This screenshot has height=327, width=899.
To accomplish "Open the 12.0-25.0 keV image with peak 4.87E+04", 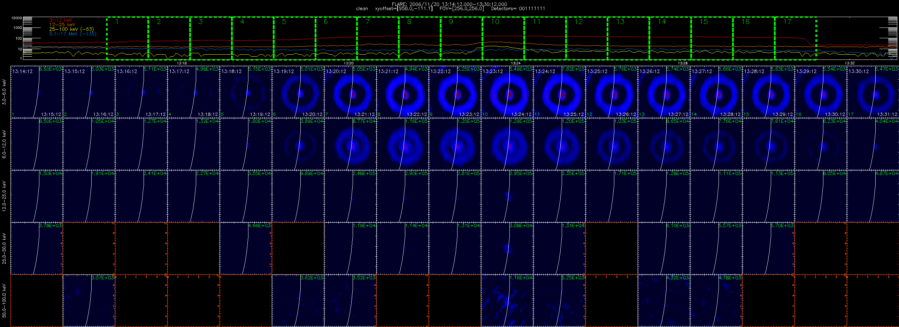I will pos(873,196).
